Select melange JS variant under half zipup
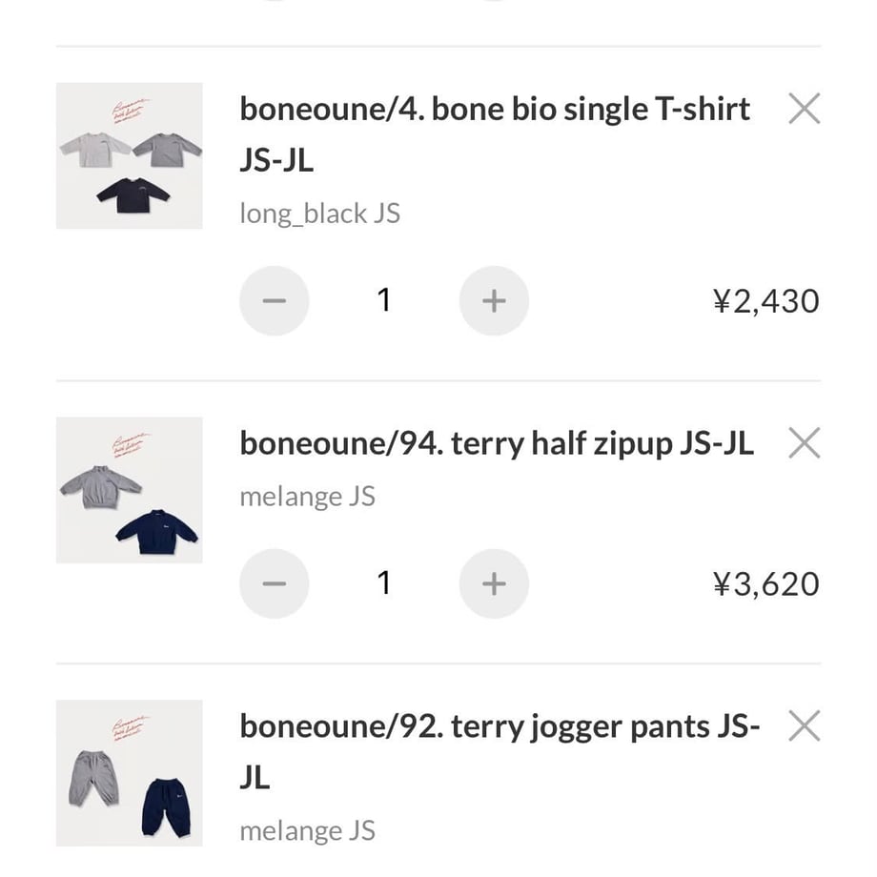This screenshot has width=877, height=877. [307, 497]
